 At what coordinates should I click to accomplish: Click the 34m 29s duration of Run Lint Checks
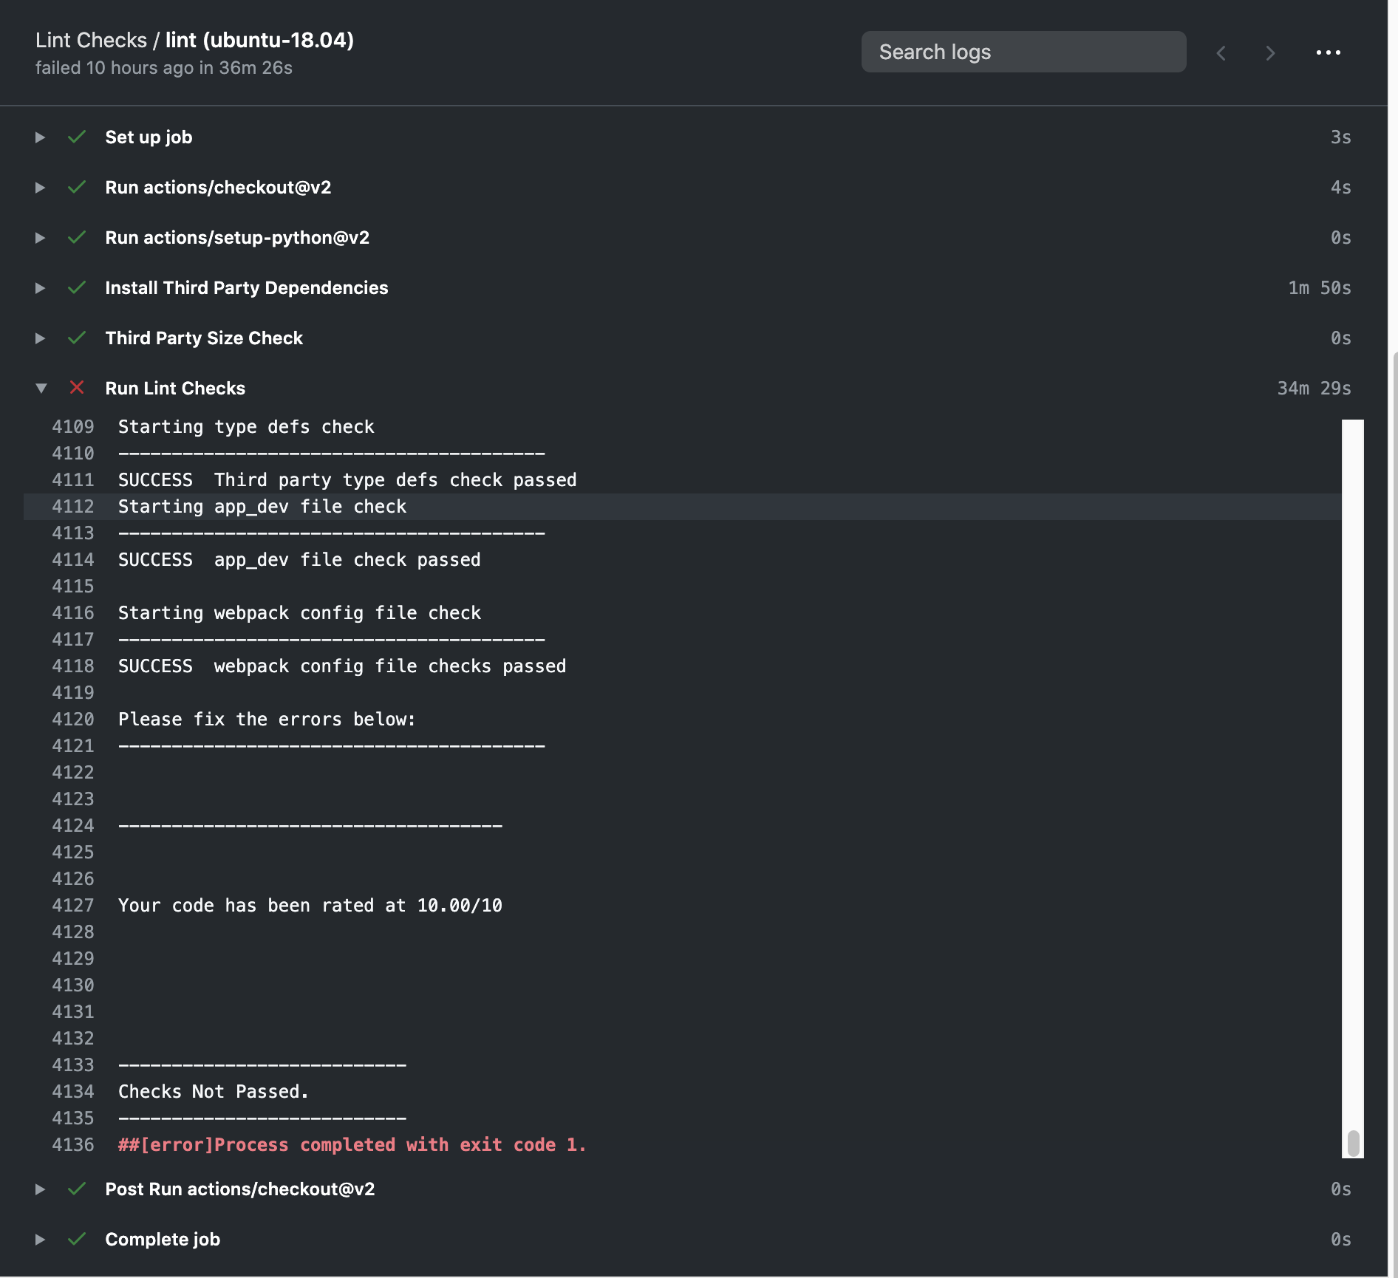[x=1314, y=389]
